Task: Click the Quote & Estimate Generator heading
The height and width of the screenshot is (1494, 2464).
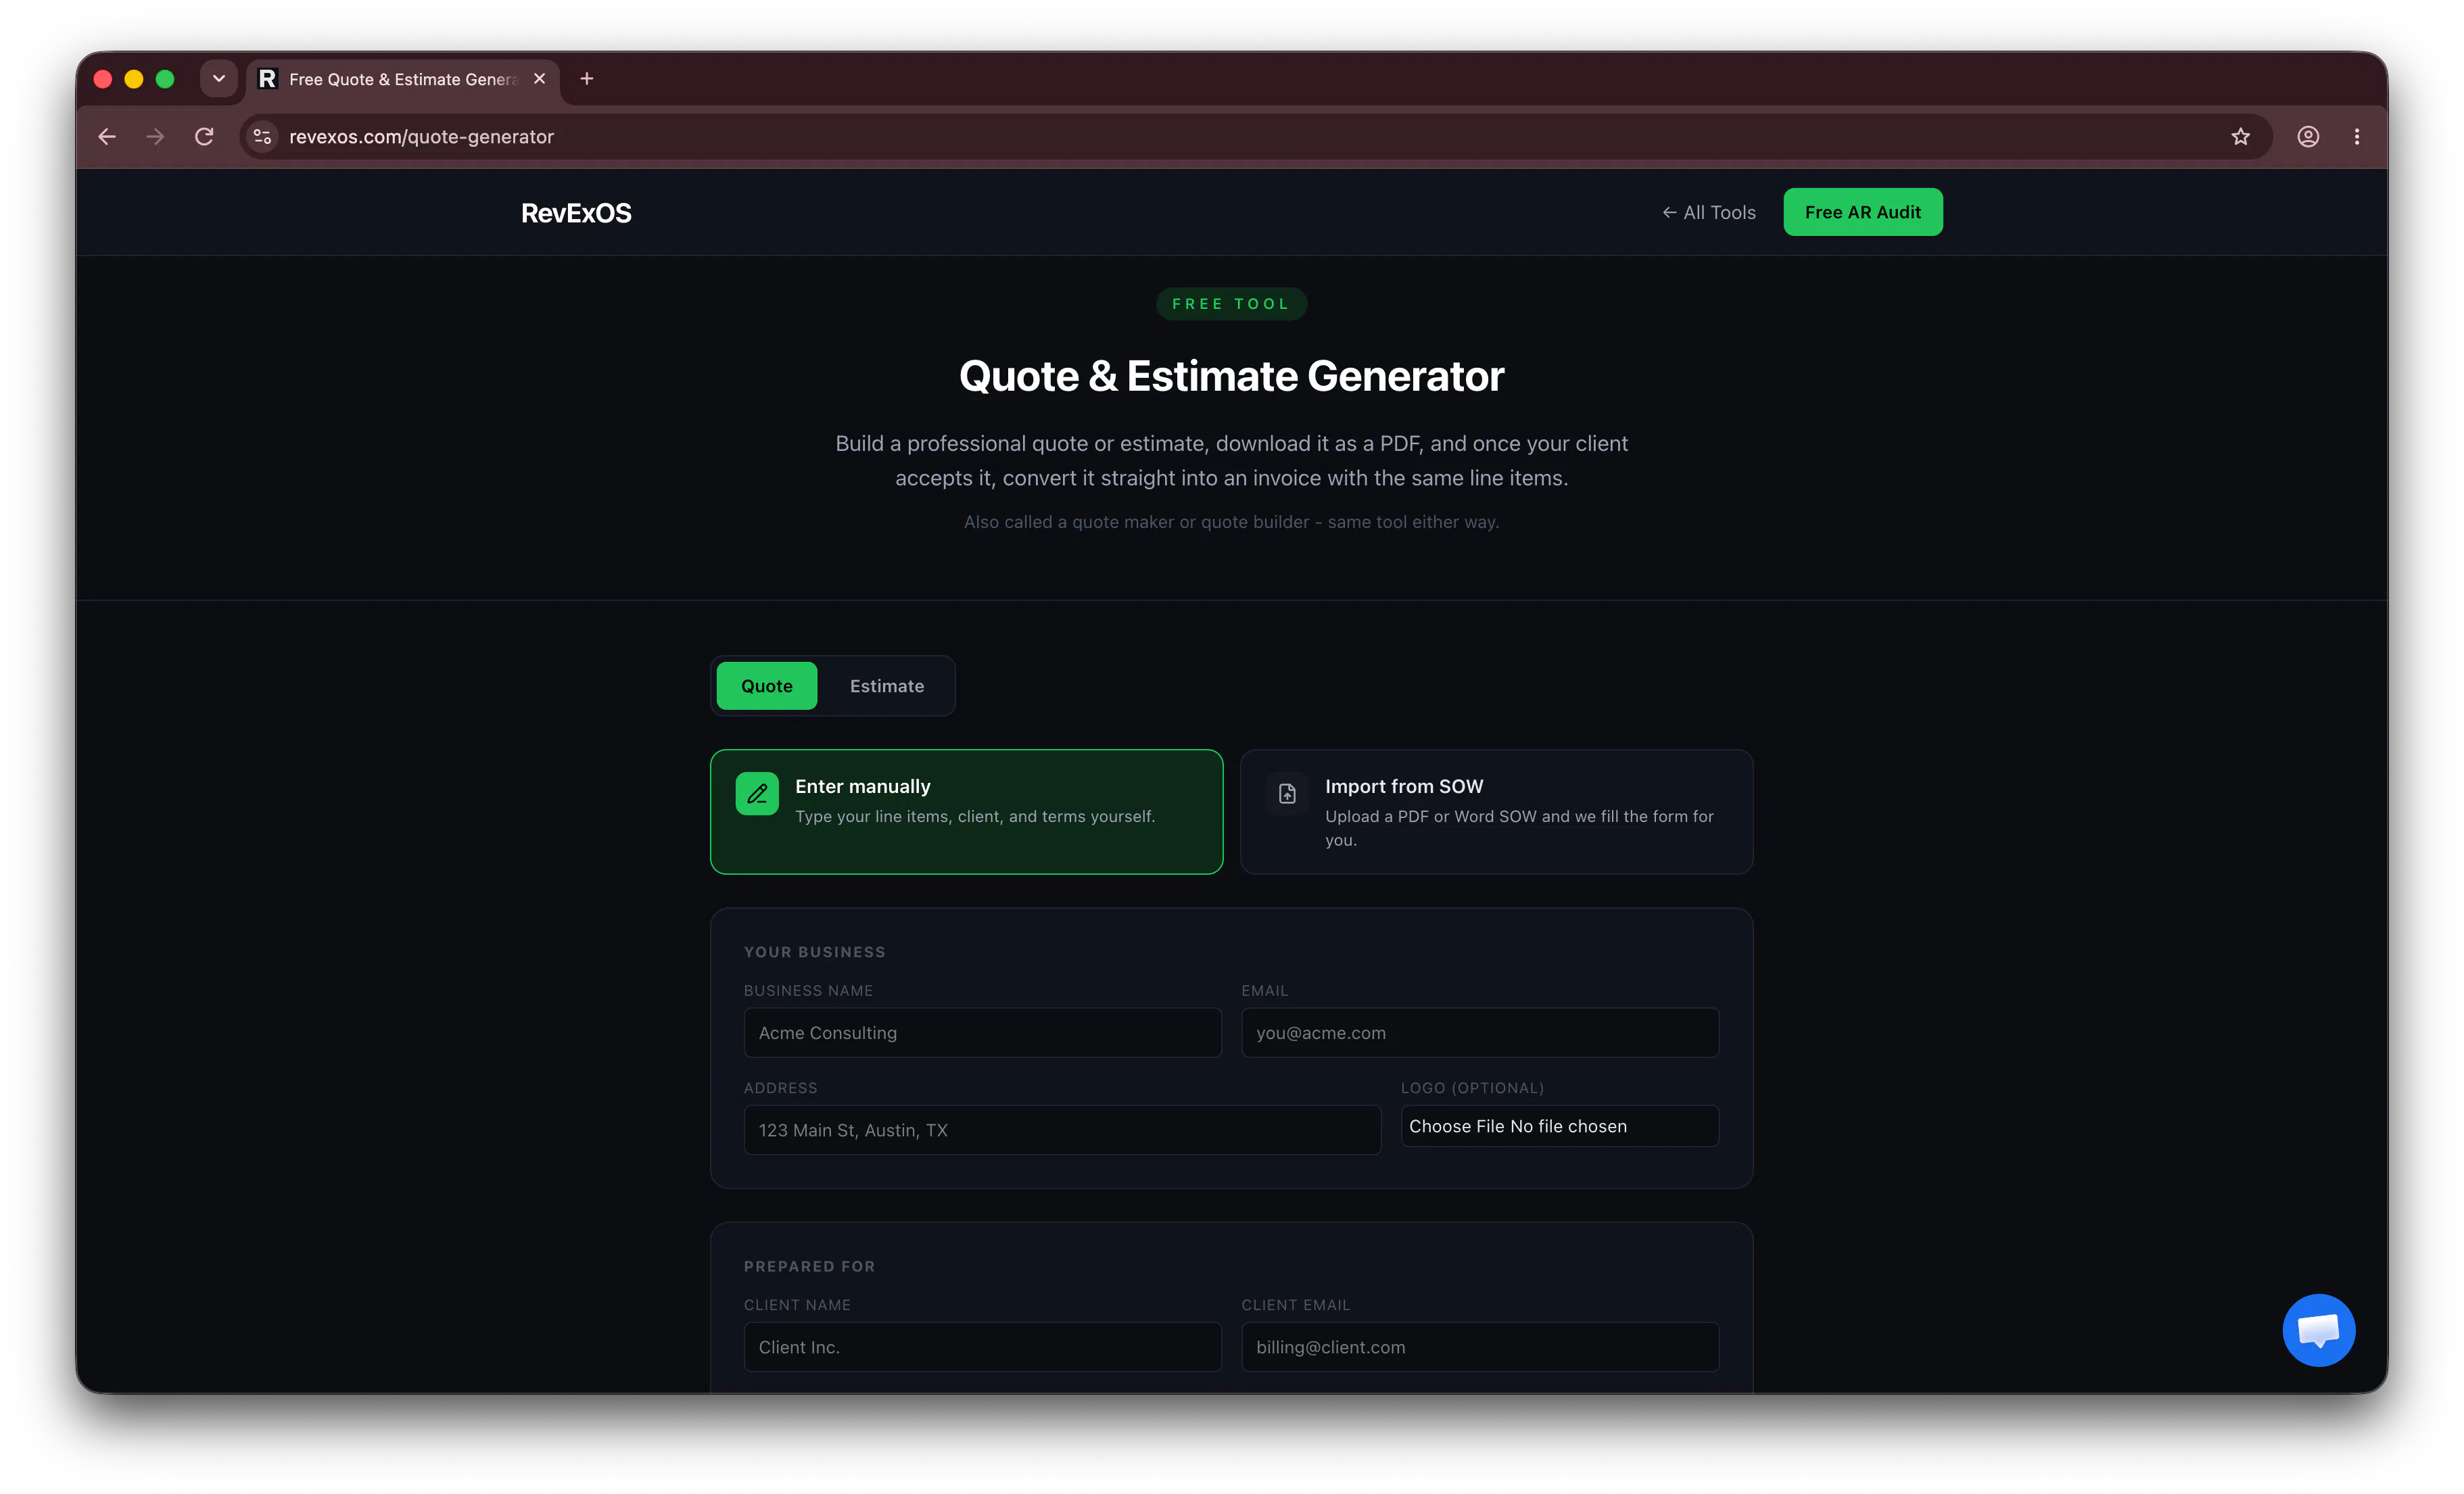Action: (x=1231, y=376)
